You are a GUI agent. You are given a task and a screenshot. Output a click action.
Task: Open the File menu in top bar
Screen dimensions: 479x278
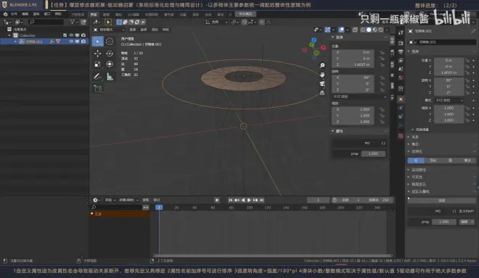[14, 14]
